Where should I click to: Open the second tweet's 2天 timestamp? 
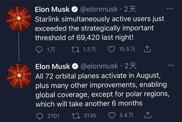point(130,66)
